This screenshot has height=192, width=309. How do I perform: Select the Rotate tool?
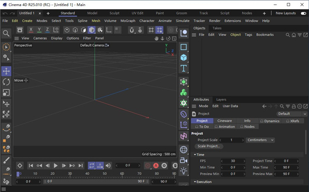(6, 82)
